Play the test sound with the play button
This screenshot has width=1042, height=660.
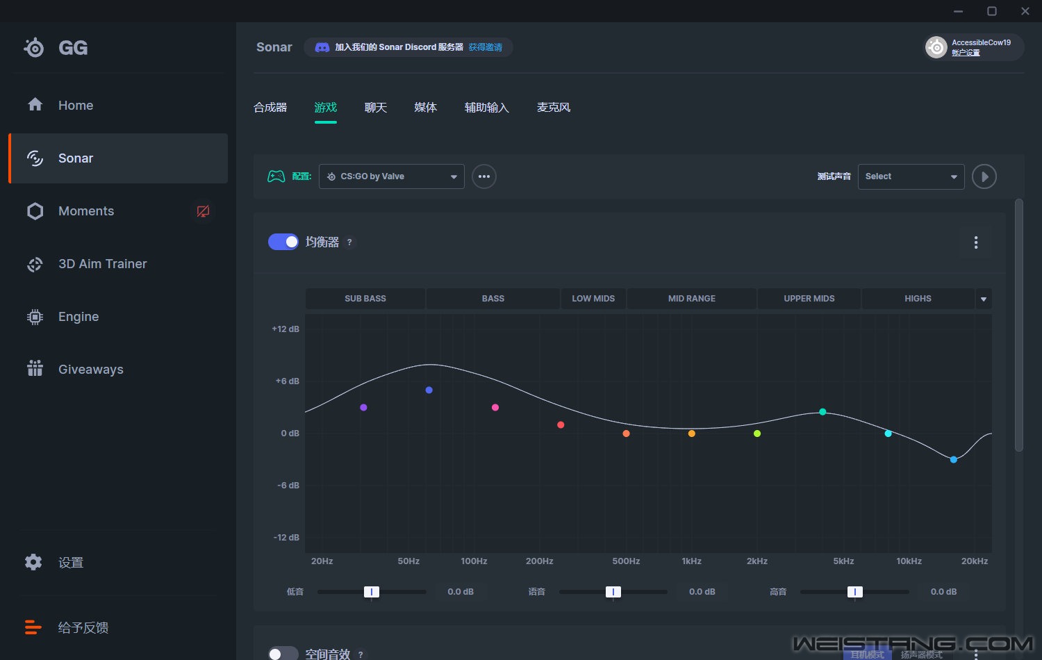coord(984,176)
